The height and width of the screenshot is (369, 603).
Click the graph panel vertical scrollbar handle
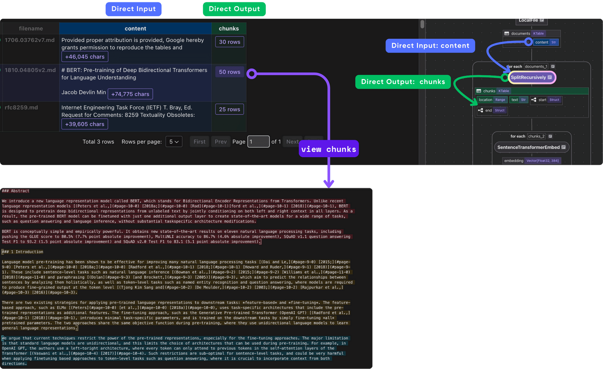pyautogui.click(x=422, y=24)
